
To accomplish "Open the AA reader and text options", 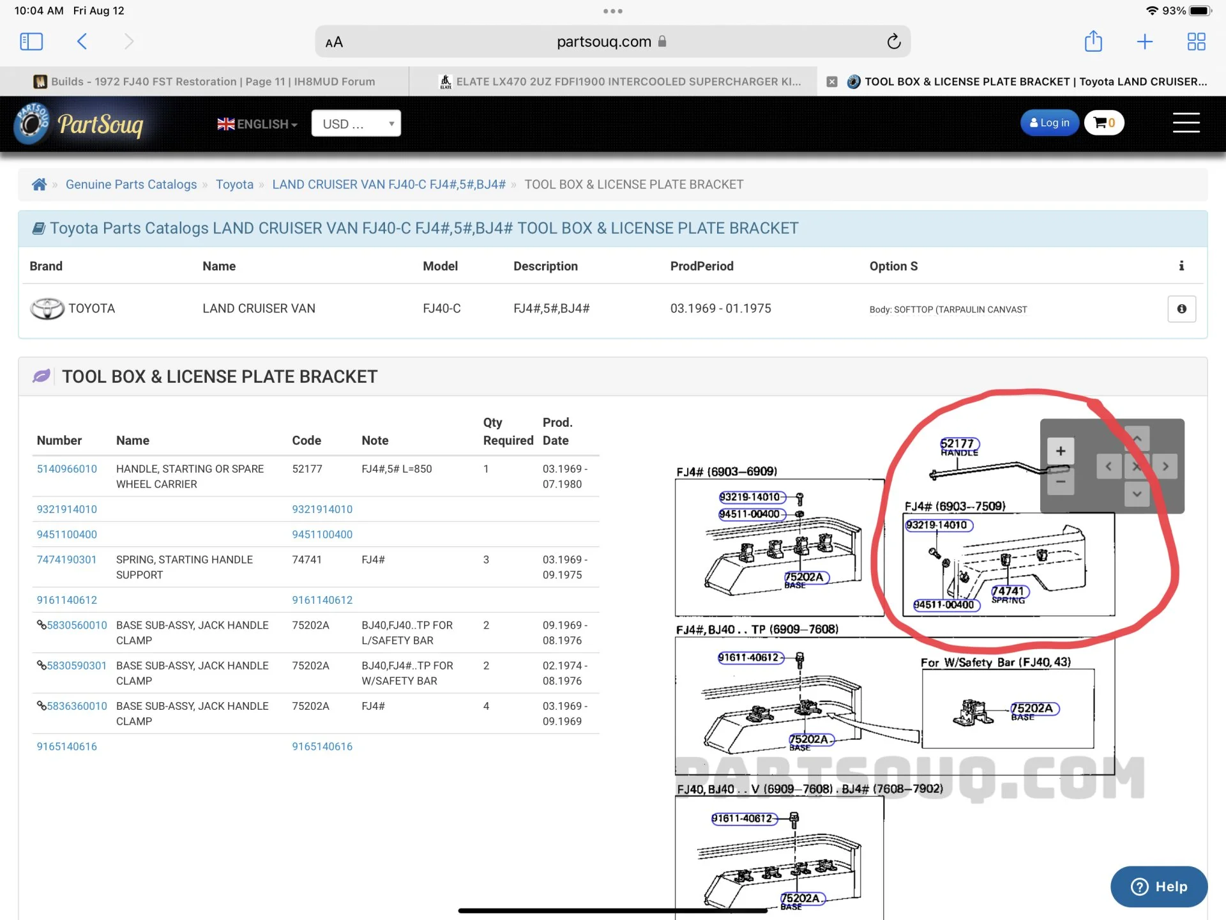I will 334,42.
